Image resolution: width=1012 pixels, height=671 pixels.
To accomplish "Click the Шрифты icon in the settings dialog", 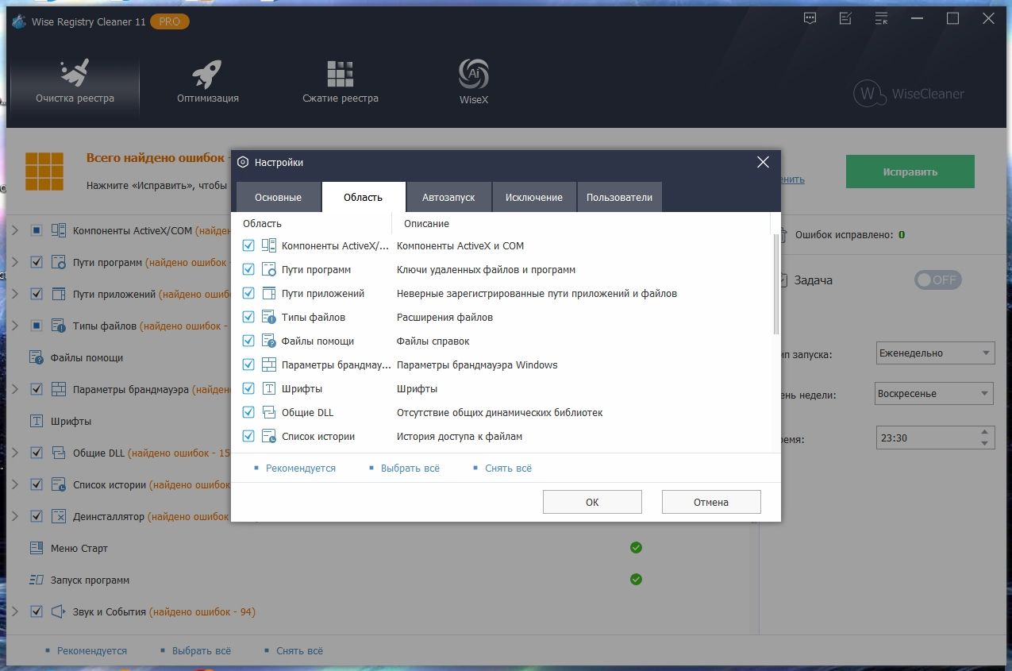I will (269, 388).
